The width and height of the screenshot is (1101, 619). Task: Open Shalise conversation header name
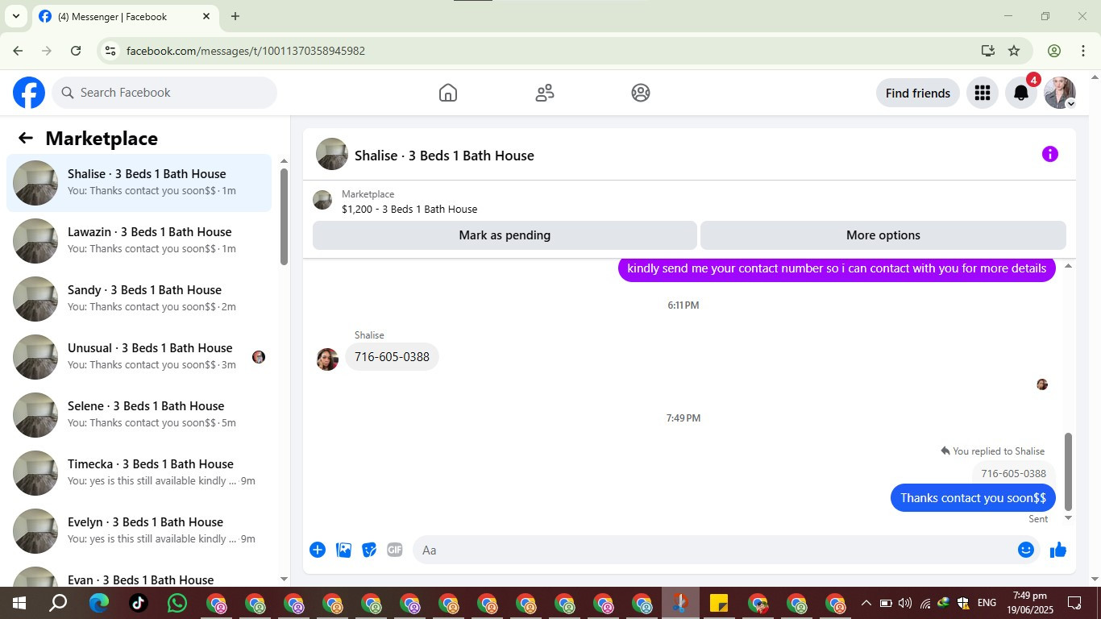click(444, 156)
